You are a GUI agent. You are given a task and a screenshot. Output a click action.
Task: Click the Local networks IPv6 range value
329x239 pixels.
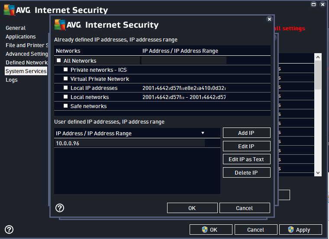click(x=184, y=97)
